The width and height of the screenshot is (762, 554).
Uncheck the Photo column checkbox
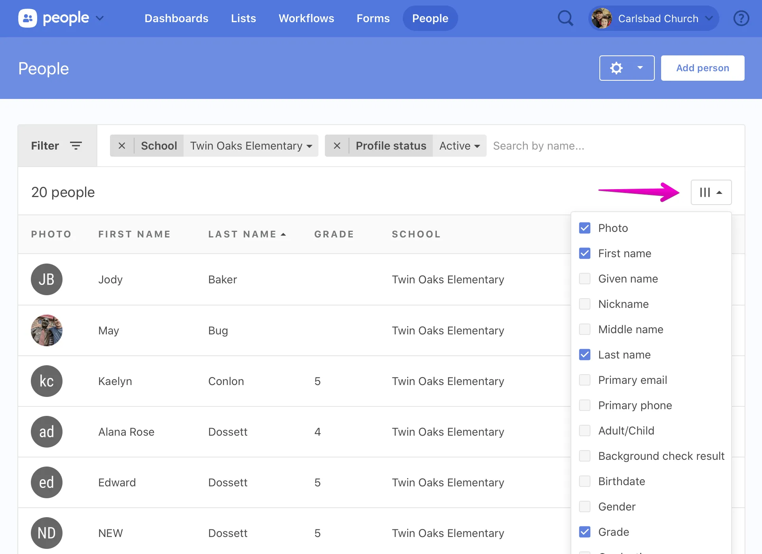click(585, 228)
